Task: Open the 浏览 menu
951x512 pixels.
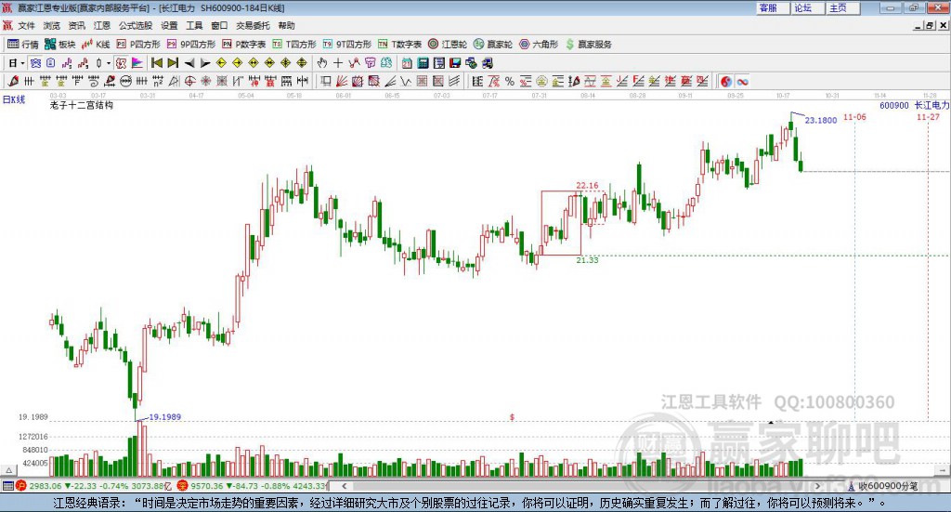Action: (x=52, y=25)
